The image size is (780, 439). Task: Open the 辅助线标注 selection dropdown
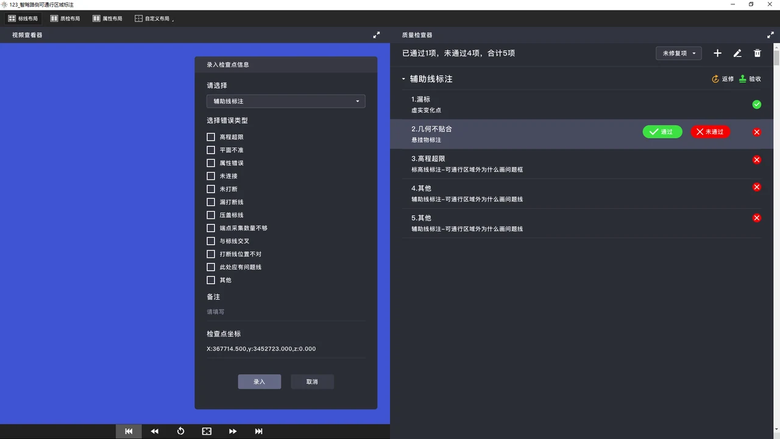286,101
